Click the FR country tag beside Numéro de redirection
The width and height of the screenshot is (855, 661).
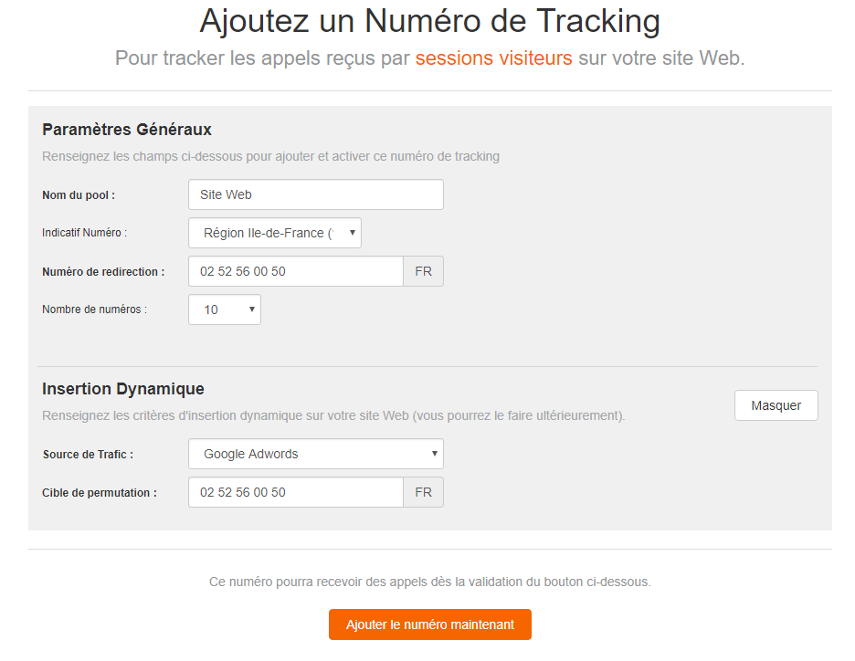coord(423,271)
